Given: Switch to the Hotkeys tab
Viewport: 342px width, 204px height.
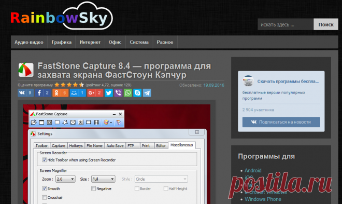Looking at the screenshot, I should tap(76, 146).
